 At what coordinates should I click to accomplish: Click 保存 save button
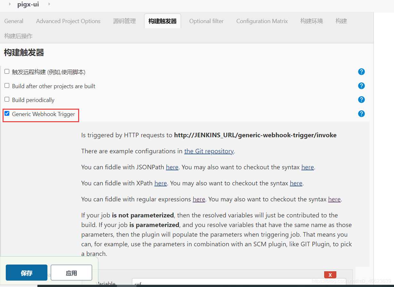click(x=27, y=273)
